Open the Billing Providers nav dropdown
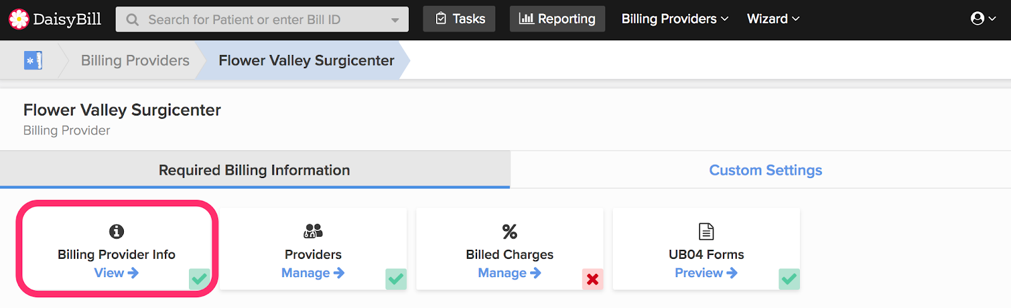1011x308 pixels. pyautogui.click(x=675, y=19)
